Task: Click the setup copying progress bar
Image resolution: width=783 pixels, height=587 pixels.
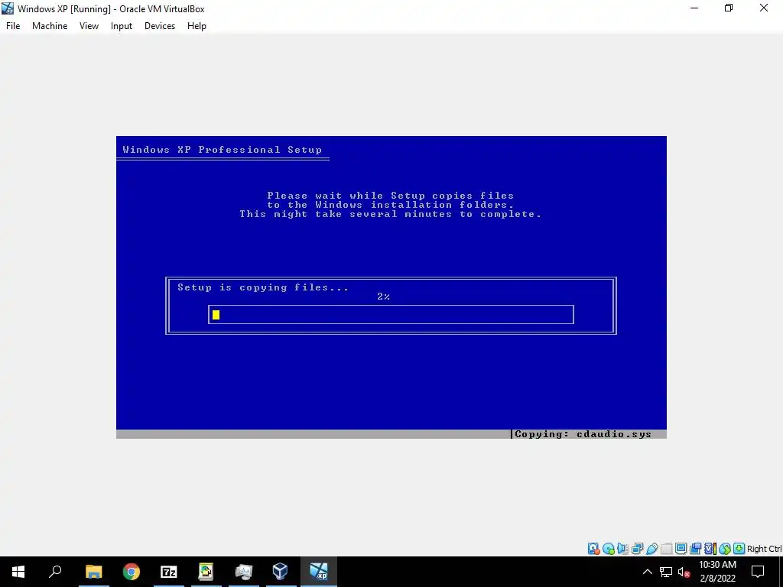Action: 391,314
